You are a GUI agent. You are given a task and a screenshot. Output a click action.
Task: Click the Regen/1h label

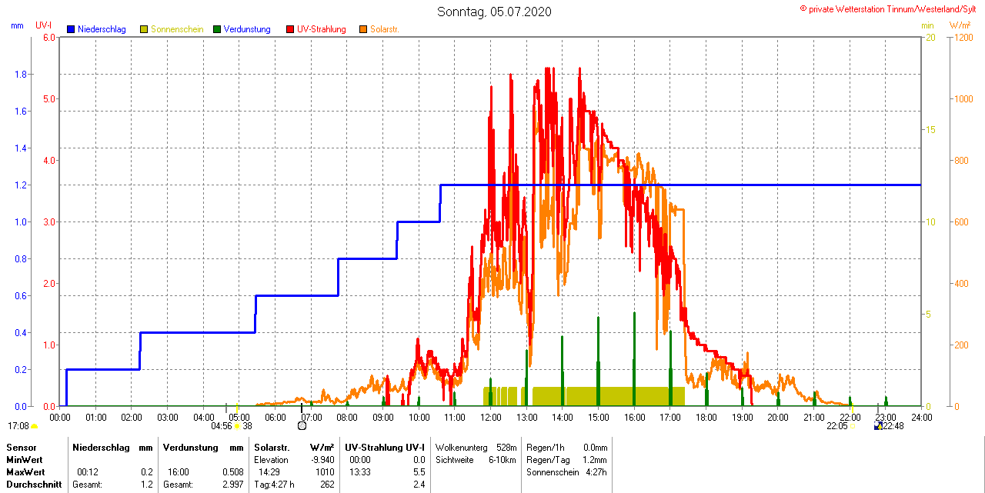click(x=544, y=448)
